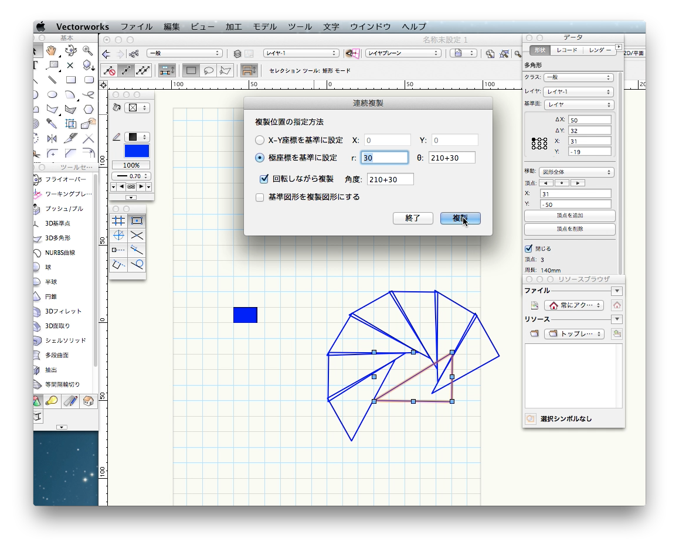Select the Mirror tool
679x552 pixels.
[x=52, y=138]
